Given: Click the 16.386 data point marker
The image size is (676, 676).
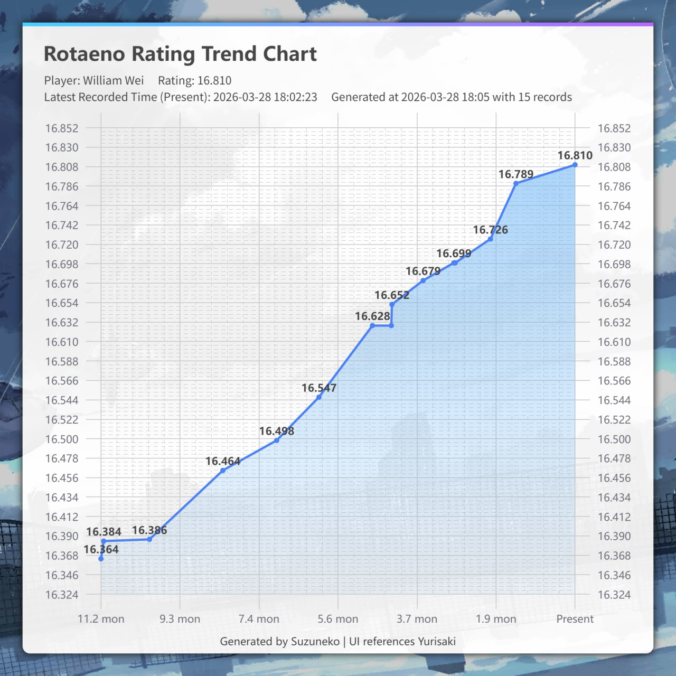Looking at the screenshot, I should coord(149,539).
